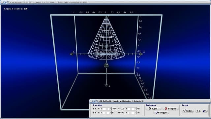This screenshot has height=119, width=211.
Task: Decrease Rot. X with left arrow
Action: tap(102, 109)
